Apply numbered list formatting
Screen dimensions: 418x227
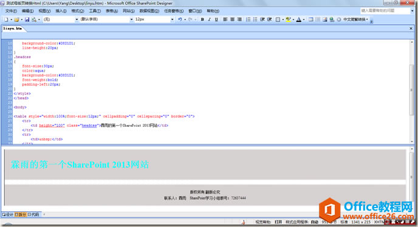[x=248, y=19]
